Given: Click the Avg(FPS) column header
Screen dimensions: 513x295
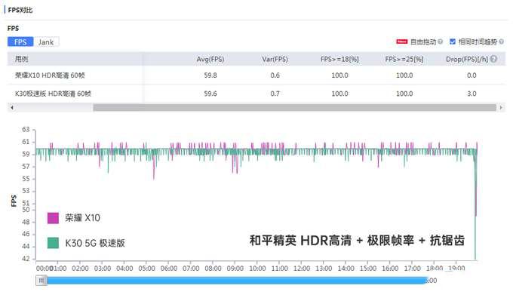Looking at the screenshot, I should [x=210, y=59].
